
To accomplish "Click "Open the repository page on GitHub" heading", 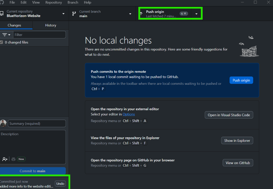I will click(x=133, y=160).
